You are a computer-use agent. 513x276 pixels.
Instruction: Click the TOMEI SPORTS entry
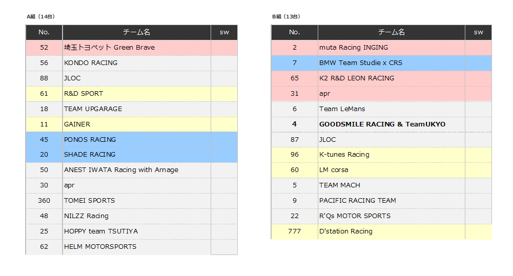(x=89, y=201)
